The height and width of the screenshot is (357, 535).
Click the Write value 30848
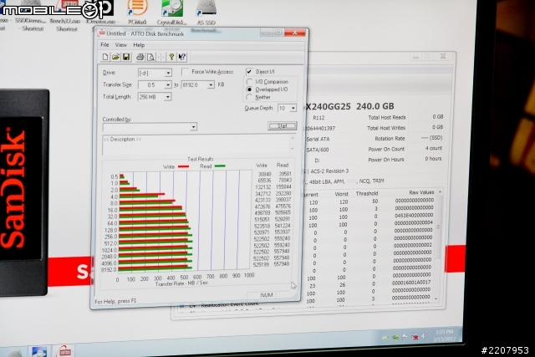coord(265,174)
